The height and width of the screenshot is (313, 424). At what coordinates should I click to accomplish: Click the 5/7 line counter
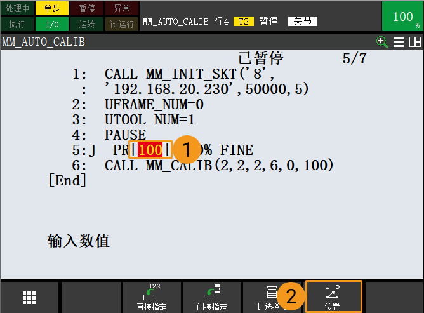tap(354, 58)
